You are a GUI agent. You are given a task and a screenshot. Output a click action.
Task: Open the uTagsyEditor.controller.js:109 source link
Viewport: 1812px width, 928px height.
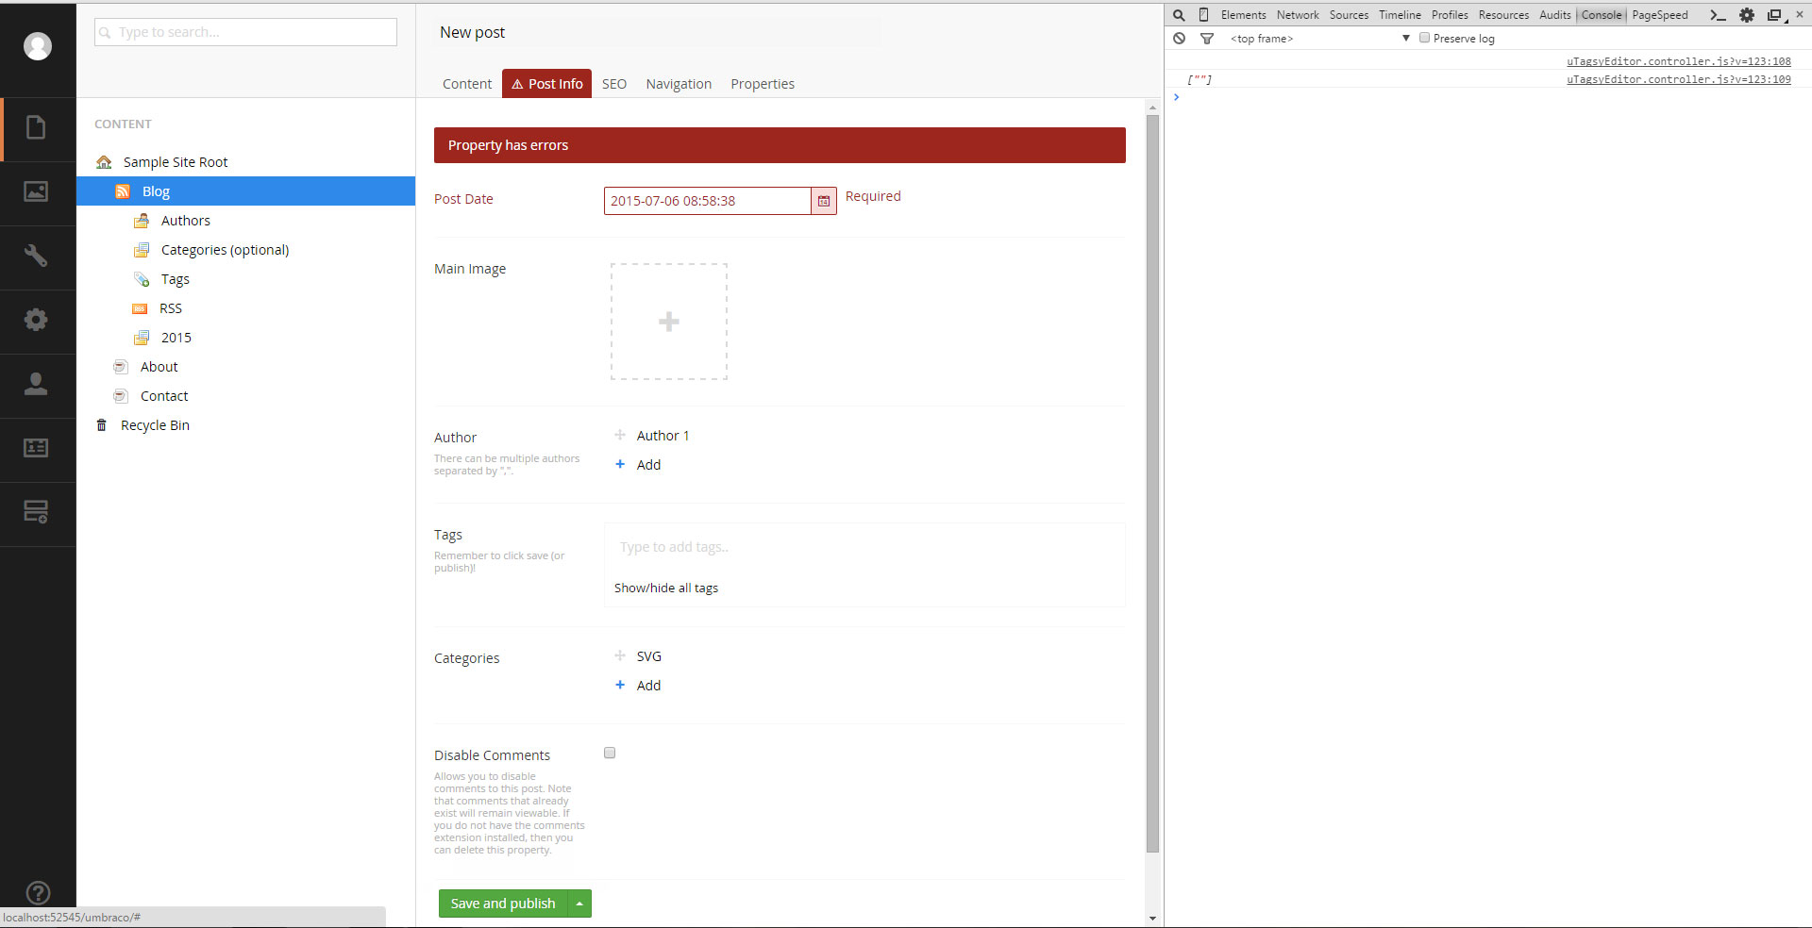coord(1679,79)
